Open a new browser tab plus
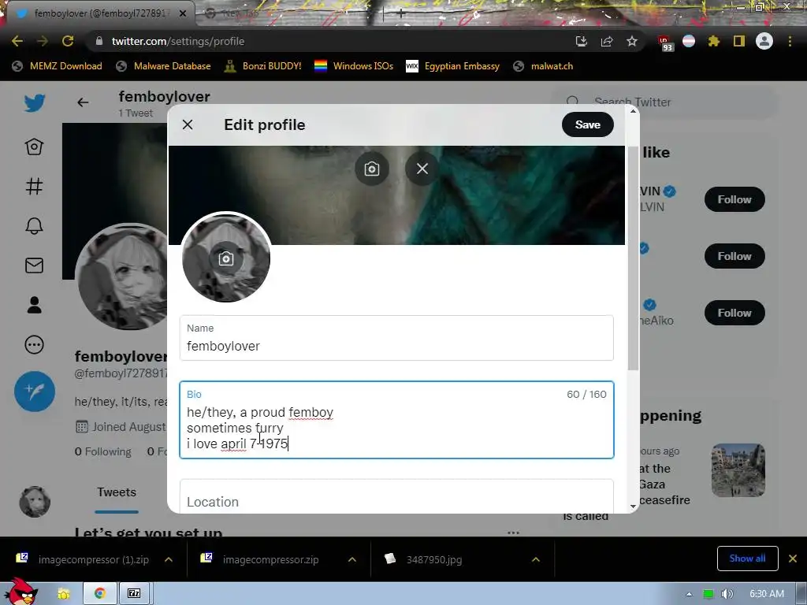Screen dimensions: 807x605 click(x=400, y=13)
